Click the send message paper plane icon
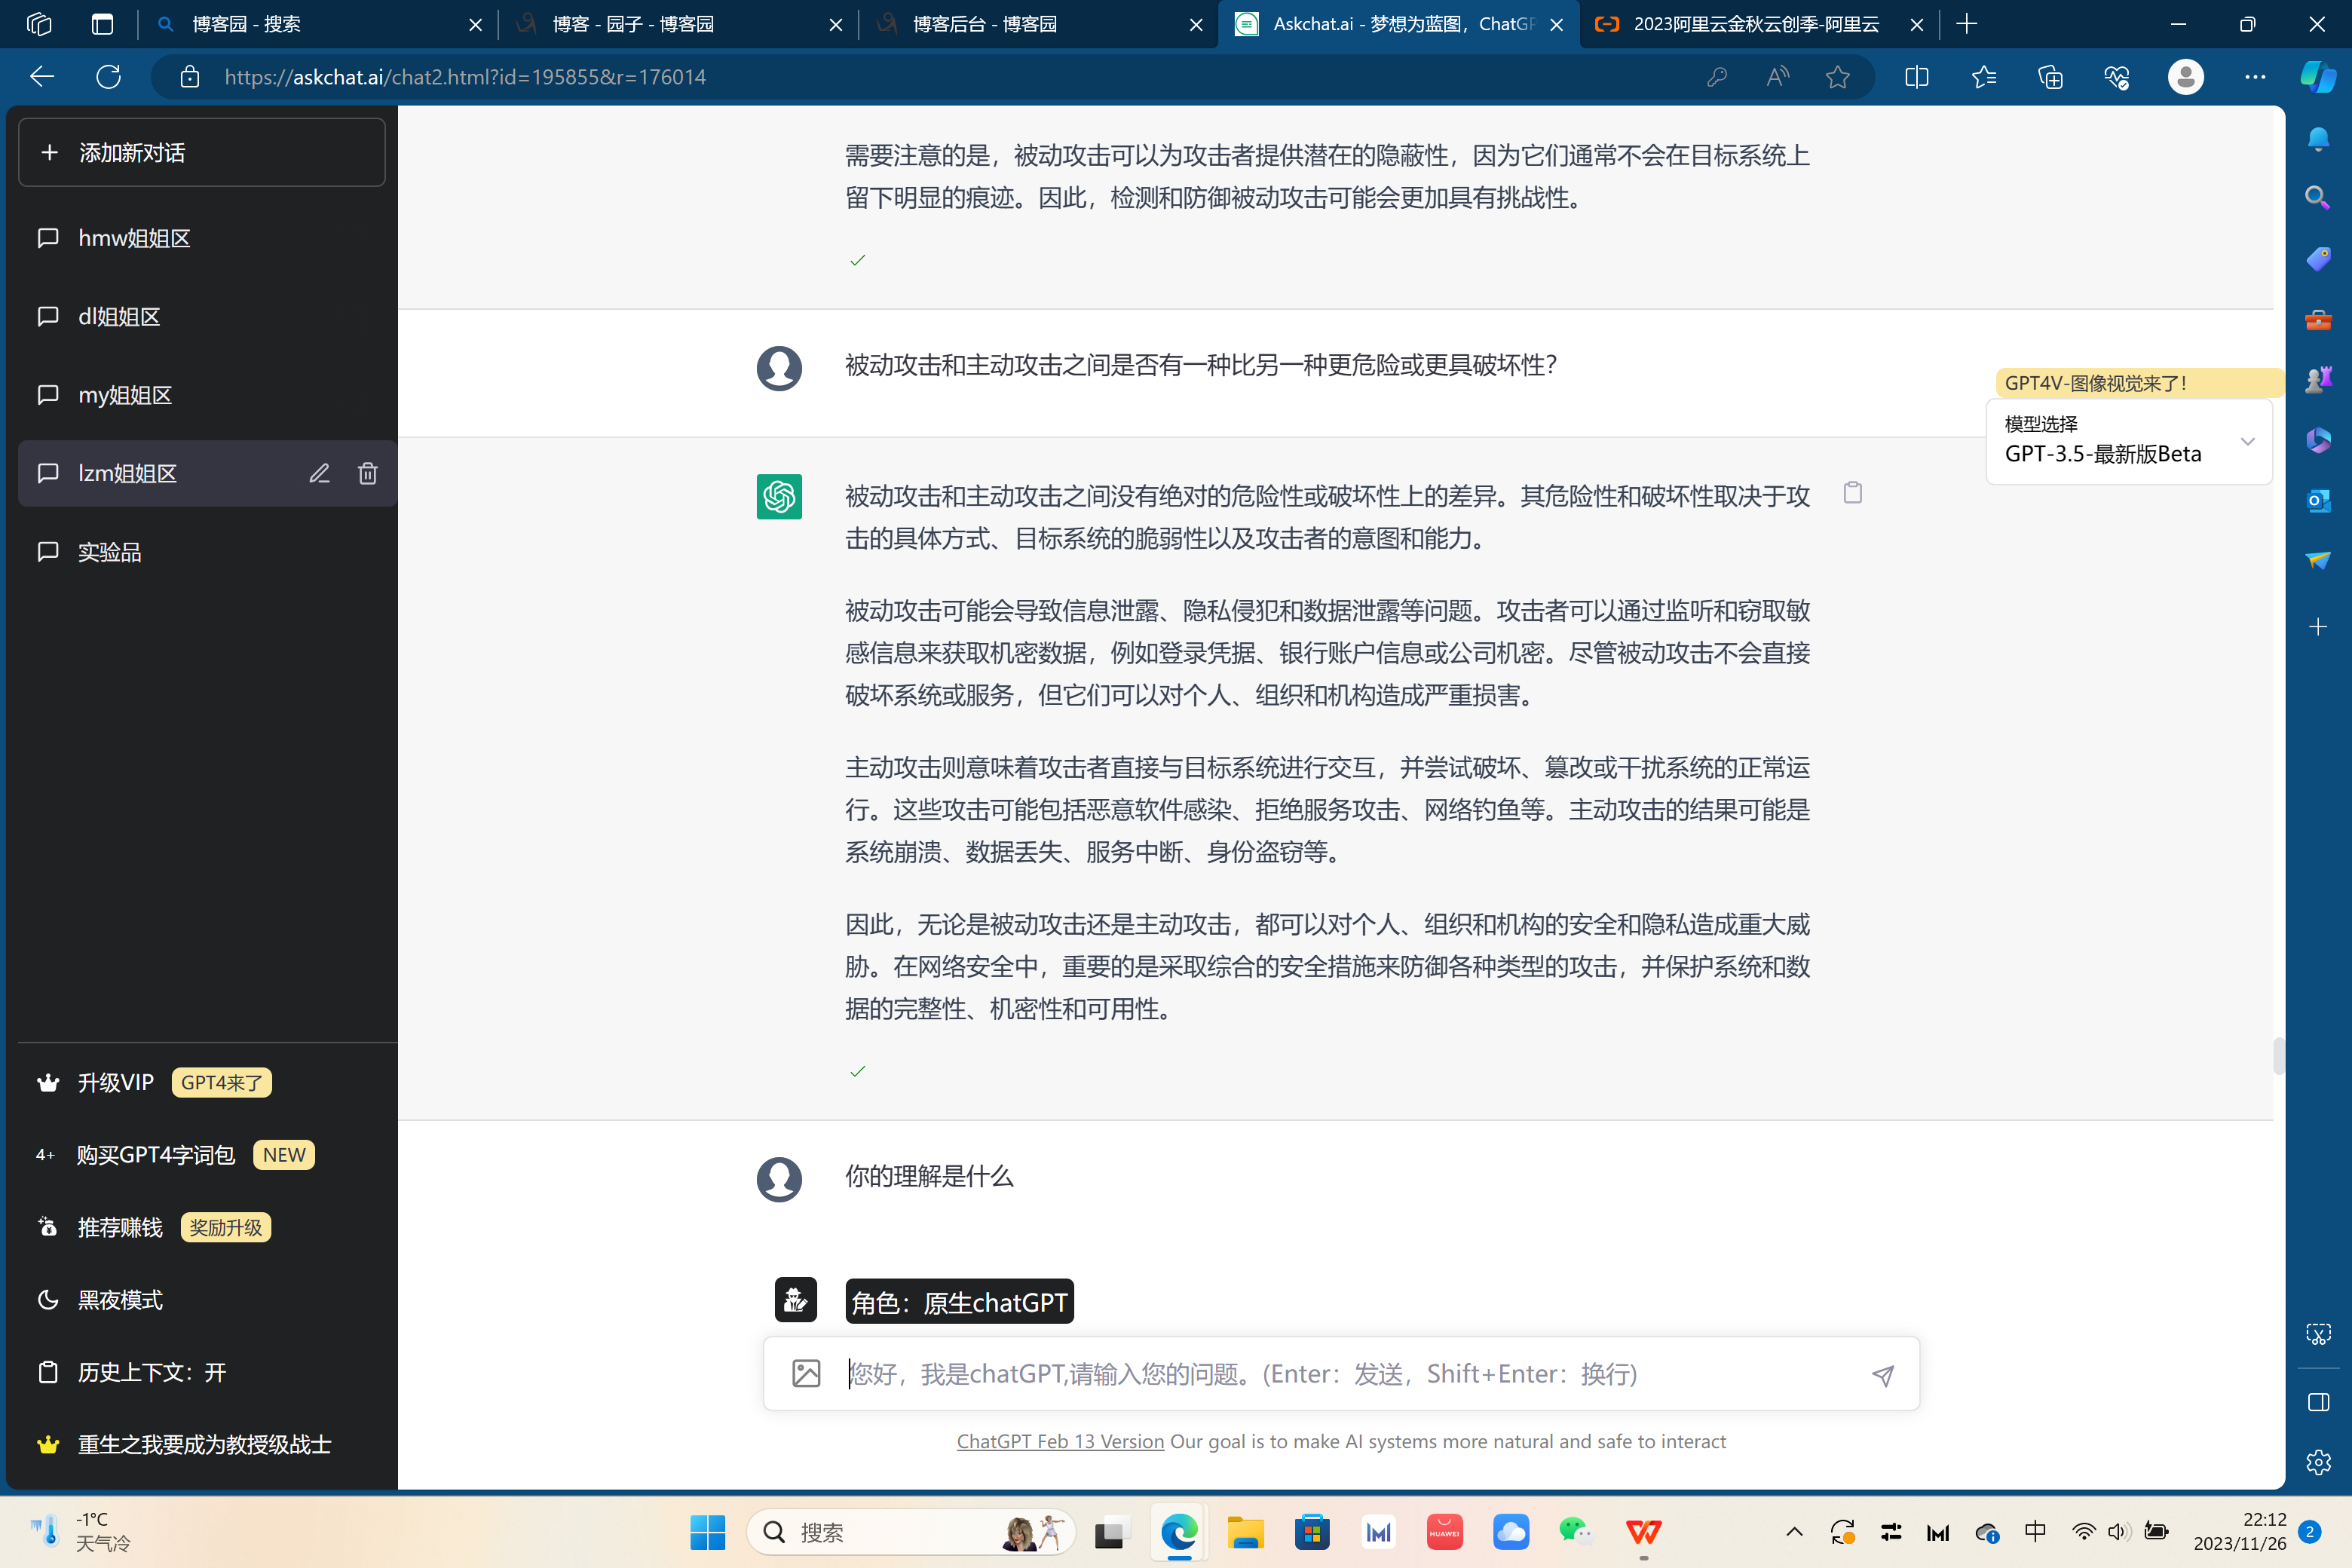Image resolution: width=2352 pixels, height=1568 pixels. click(x=1882, y=1375)
